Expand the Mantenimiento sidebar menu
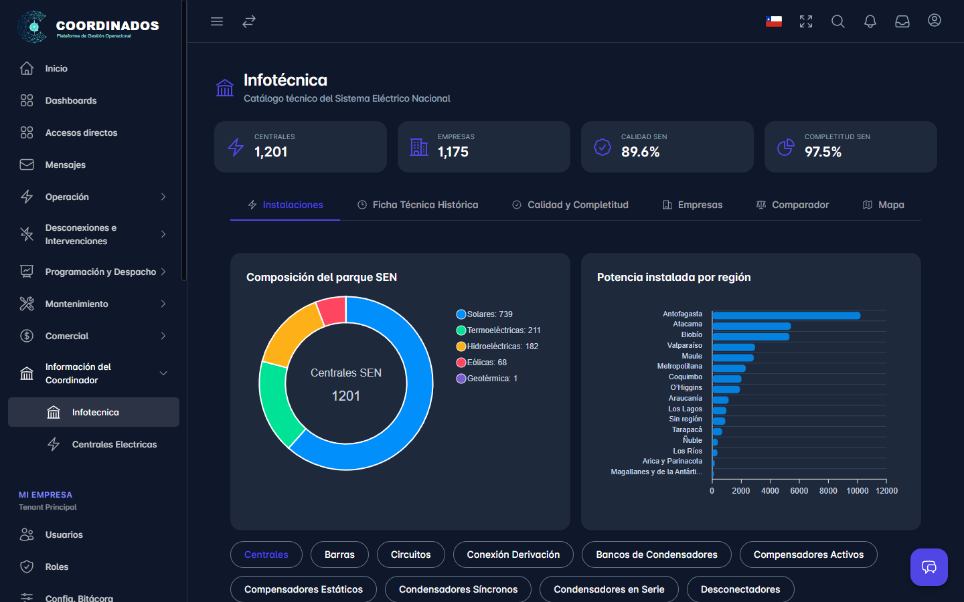964x602 pixels. click(x=93, y=304)
